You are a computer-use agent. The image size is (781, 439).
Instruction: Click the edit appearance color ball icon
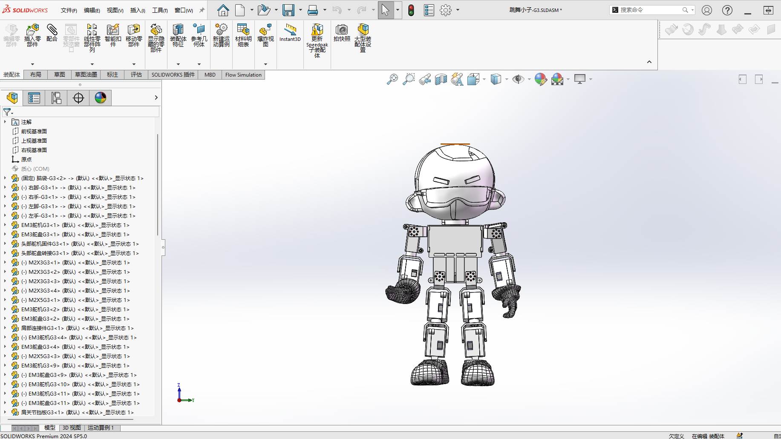pos(541,79)
